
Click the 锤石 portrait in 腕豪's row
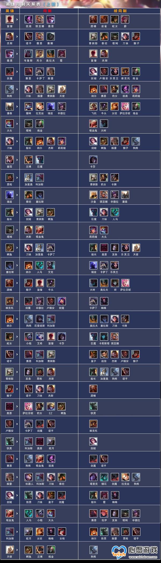click(x=104, y=477)
